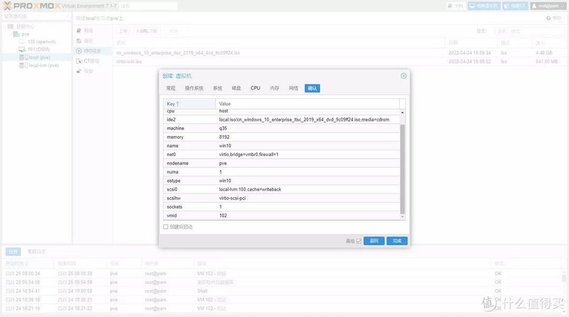Open the 常规 tab in the wizard
The height and width of the screenshot is (317, 569).
(171, 88)
